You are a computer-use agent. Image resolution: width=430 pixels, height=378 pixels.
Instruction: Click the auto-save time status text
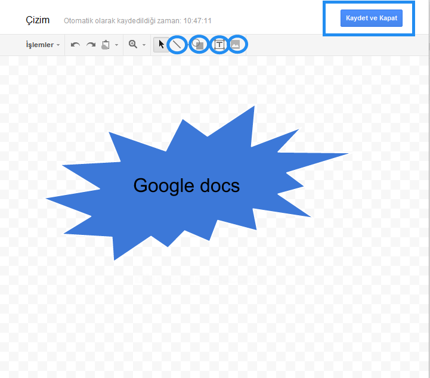138,21
